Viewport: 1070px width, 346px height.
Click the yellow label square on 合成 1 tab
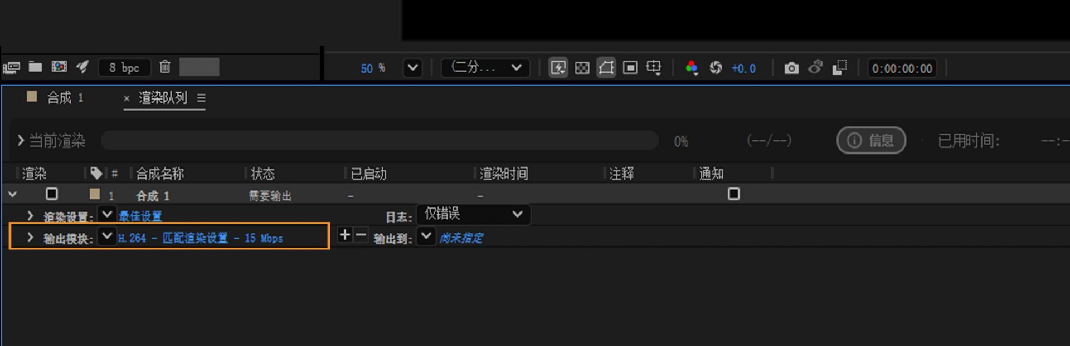(x=32, y=97)
